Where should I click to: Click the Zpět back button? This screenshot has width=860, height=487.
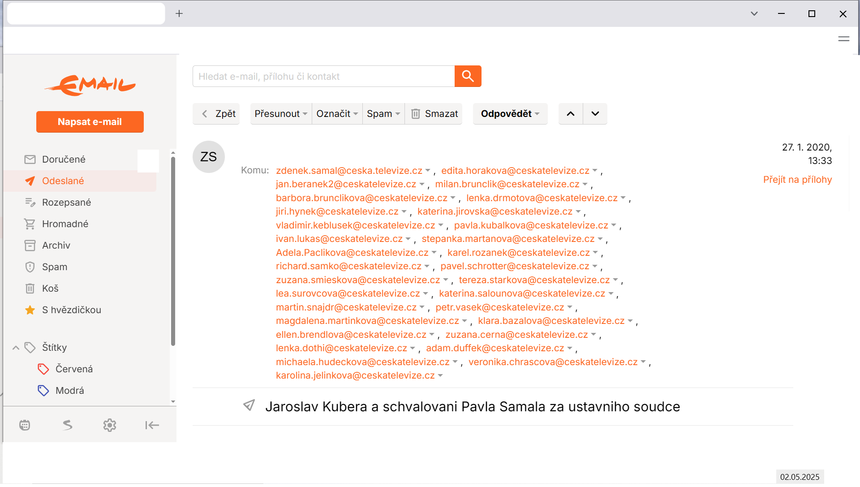(x=216, y=114)
